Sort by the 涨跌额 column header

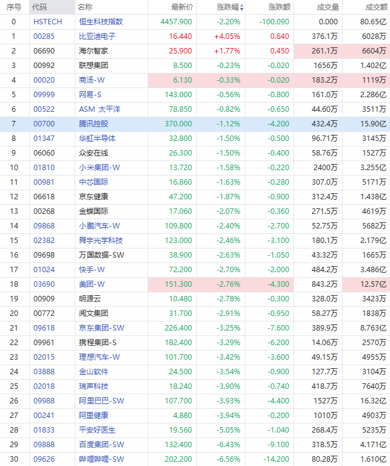[279, 7]
